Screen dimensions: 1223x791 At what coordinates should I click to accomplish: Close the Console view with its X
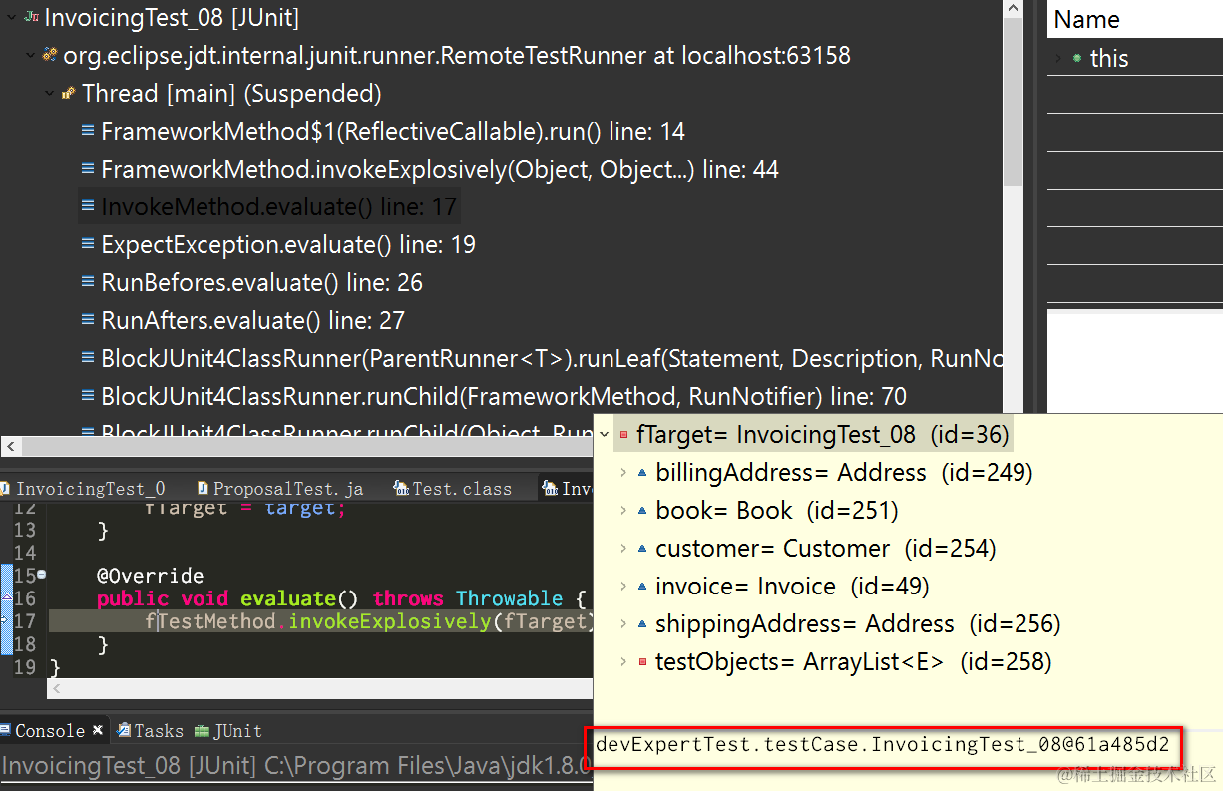98,730
